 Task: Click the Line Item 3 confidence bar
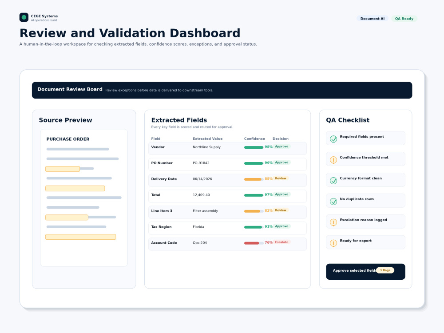pos(254,211)
